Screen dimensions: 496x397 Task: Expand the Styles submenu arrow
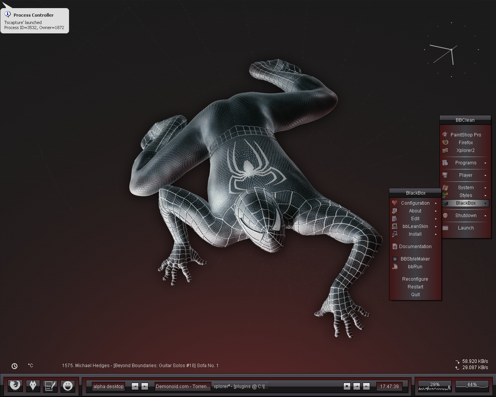[486, 195]
